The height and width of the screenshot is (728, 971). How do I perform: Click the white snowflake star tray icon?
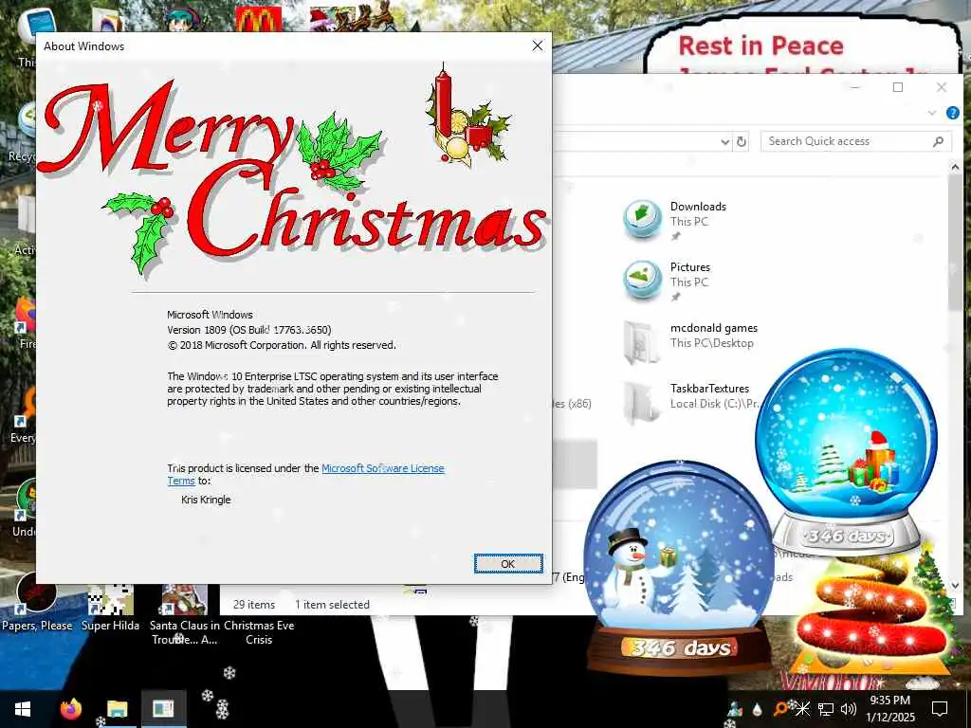(802, 709)
